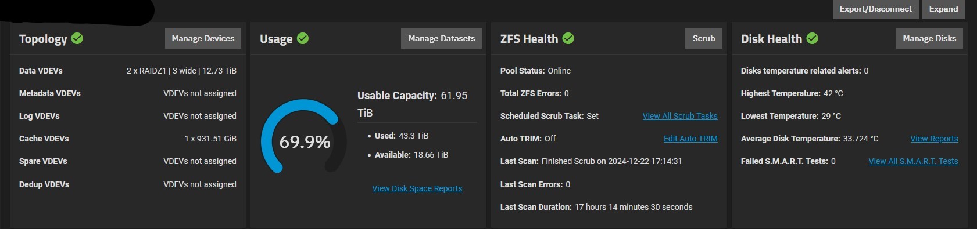This screenshot has height=229, width=977.
Task: View All S.M.A.R.T. Tests link
Action: click(x=913, y=161)
